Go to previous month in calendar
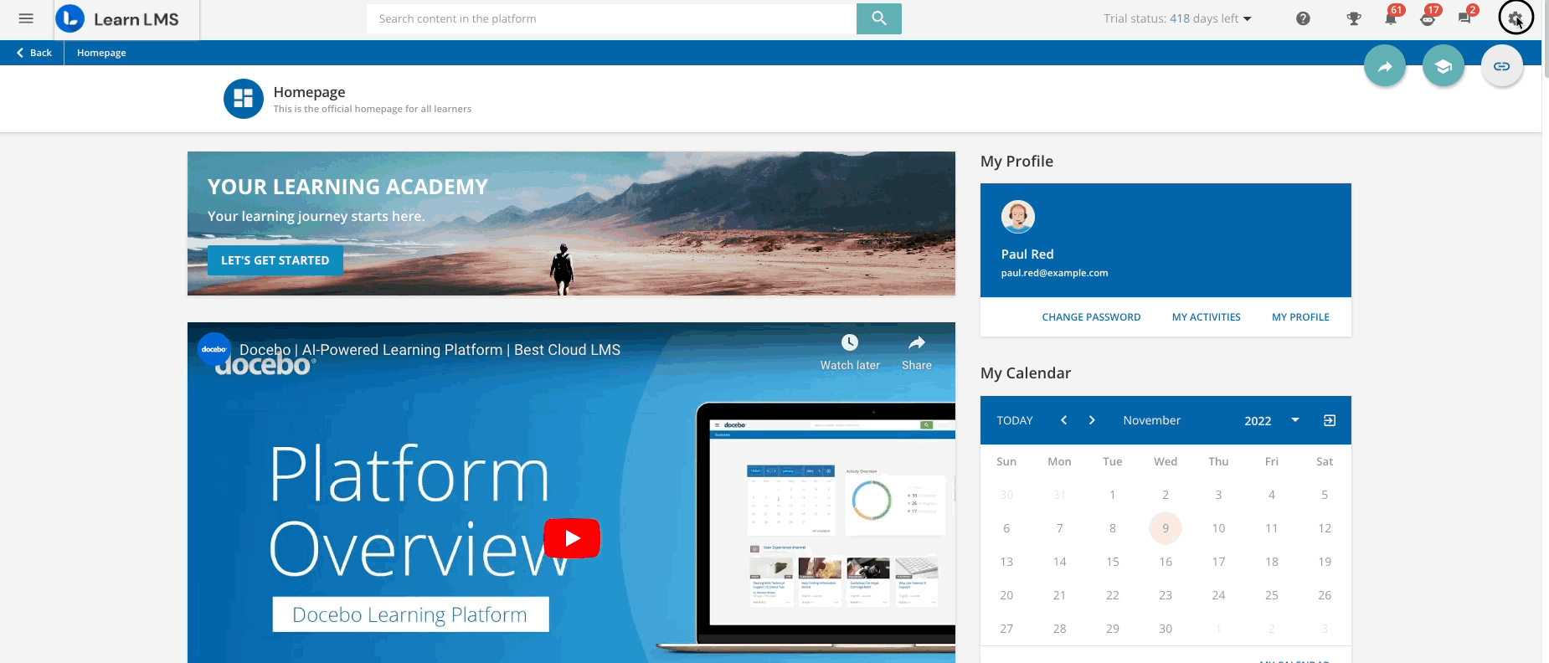Viewport: 1549px width, 663px height. coord(1063,420)
